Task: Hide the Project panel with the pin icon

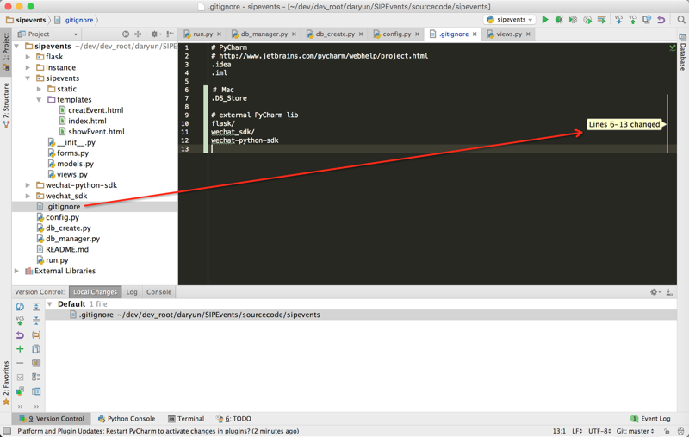Action: coord(170,34)
